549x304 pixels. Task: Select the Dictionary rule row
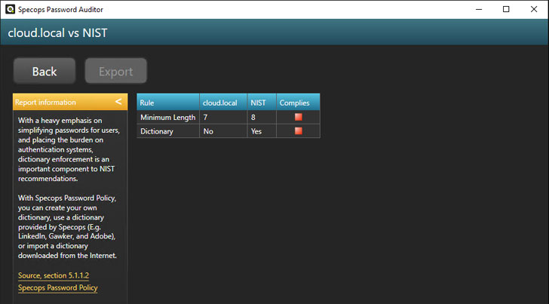tap(167, 131)
